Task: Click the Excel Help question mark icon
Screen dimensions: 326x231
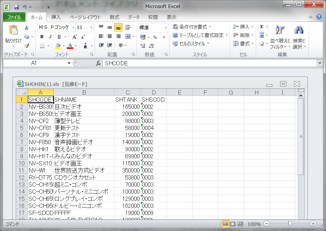Action: click(x=319, y=17)
